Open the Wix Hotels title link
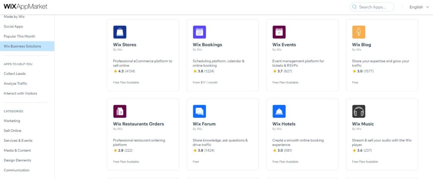The image size is (433, 179). [x=284, y=124]
